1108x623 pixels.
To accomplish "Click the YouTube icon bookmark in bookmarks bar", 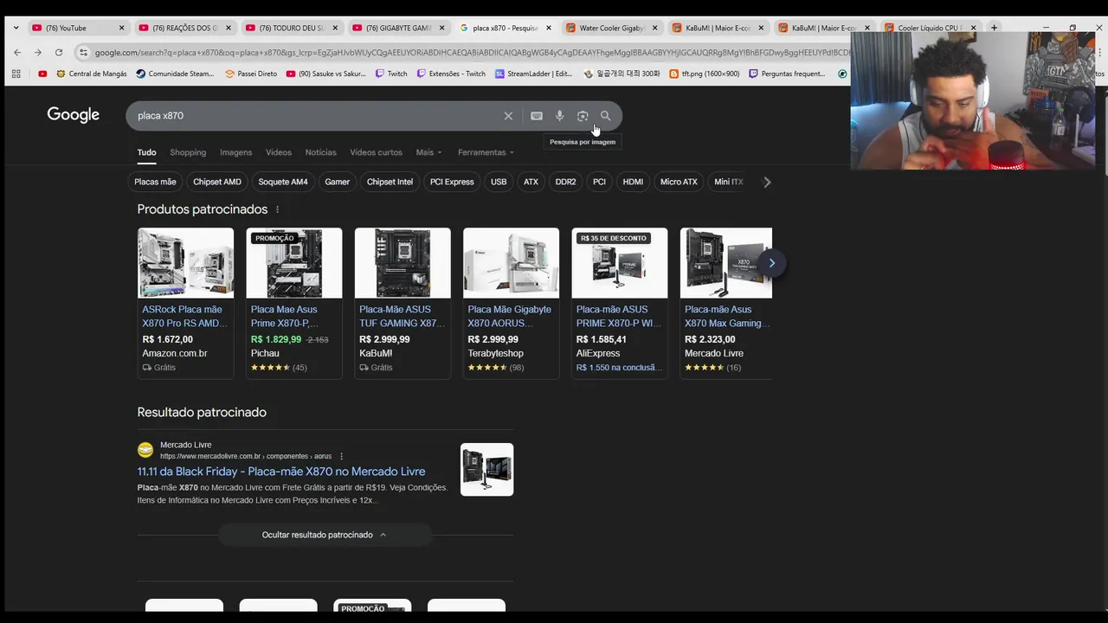I will click(x=42, y=74).
